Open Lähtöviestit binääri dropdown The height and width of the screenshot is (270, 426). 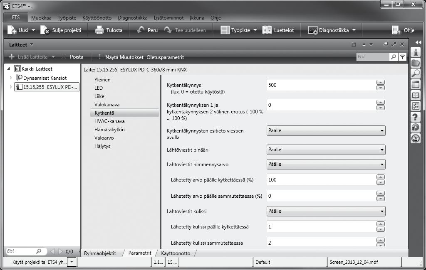(326, 150)
